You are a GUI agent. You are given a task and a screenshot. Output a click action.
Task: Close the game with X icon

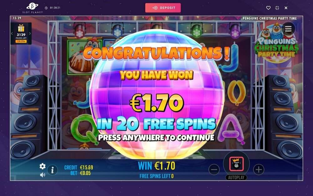coord(286,8)
